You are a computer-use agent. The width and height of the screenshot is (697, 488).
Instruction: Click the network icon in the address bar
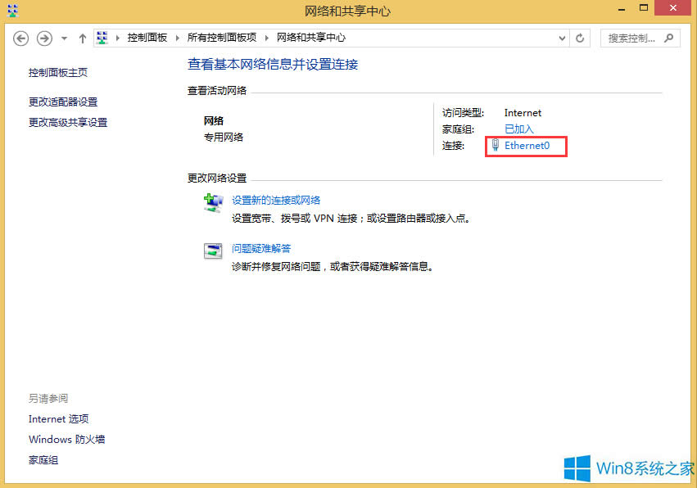pos(102,37)
